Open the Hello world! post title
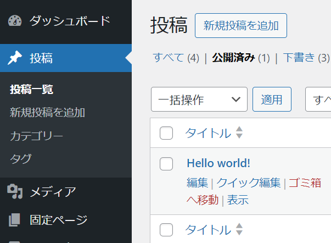Viewport: 331px width, 243px height. 218,163
